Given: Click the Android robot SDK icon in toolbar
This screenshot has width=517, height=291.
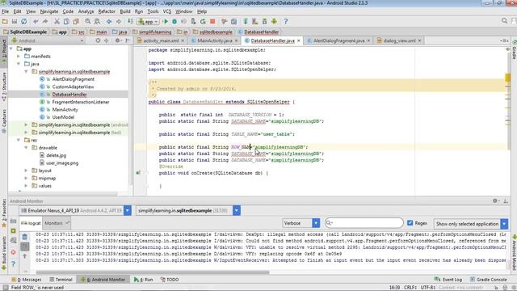Looking at the screenshot, I should coord(275,22).
